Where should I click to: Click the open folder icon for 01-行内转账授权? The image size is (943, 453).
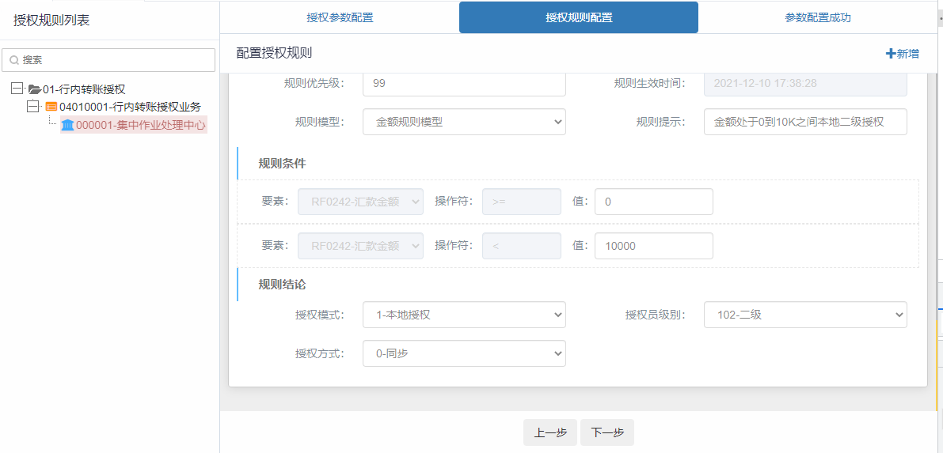click(34, 89)
